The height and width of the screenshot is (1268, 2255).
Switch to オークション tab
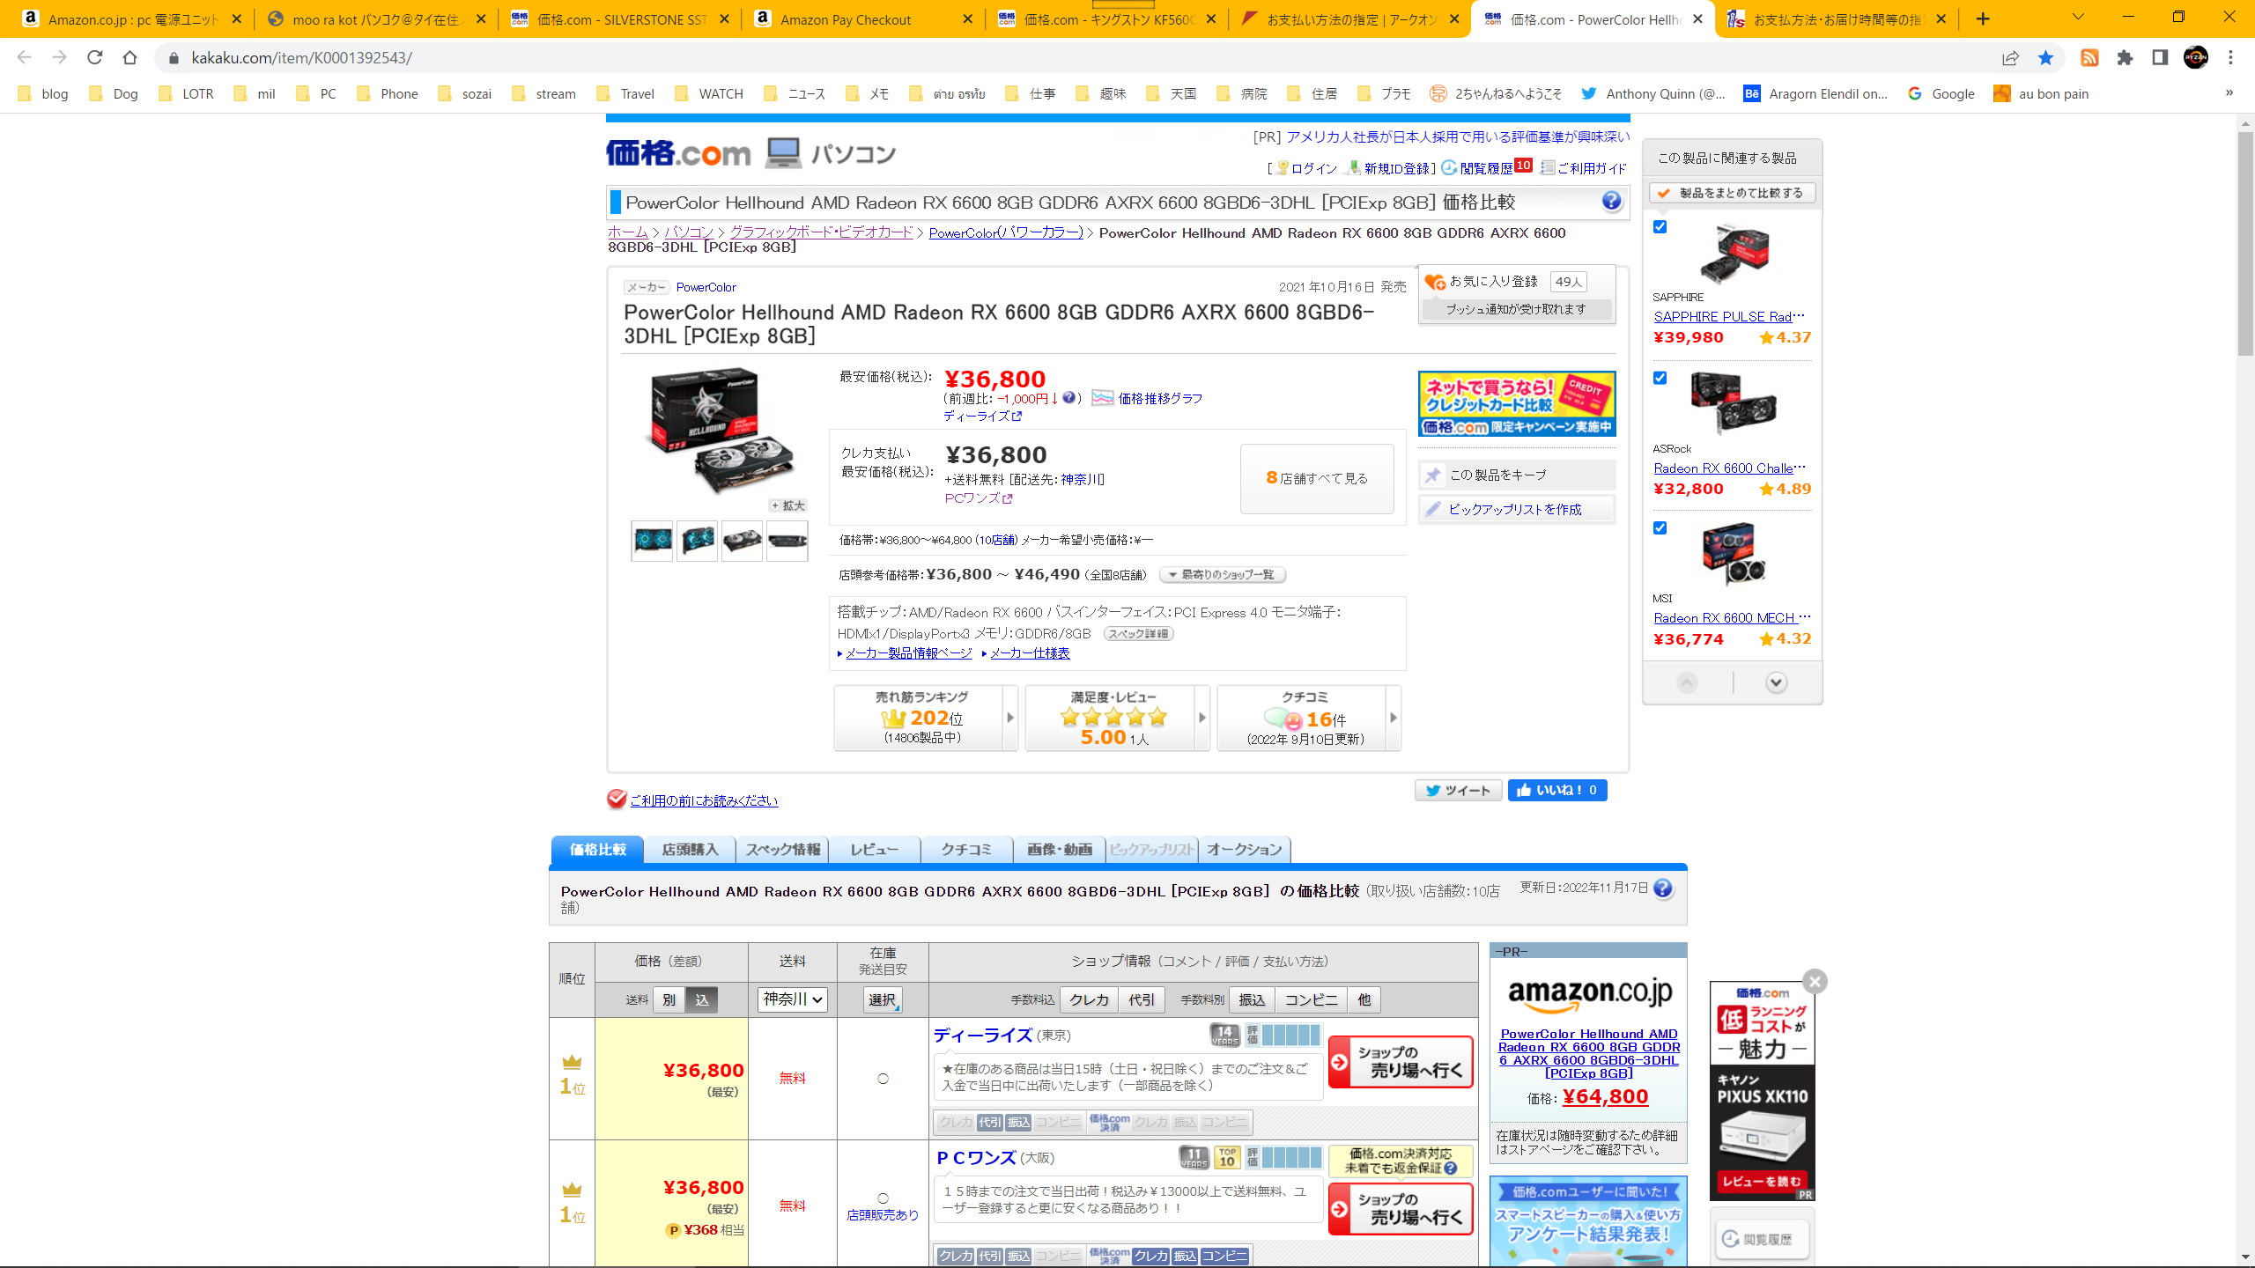tap(1245, 850)
